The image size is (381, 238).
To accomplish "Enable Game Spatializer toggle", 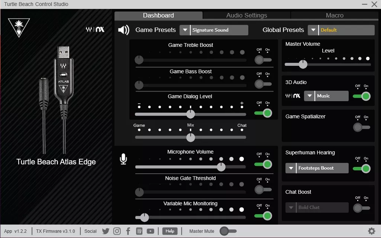I will point(362,127).
